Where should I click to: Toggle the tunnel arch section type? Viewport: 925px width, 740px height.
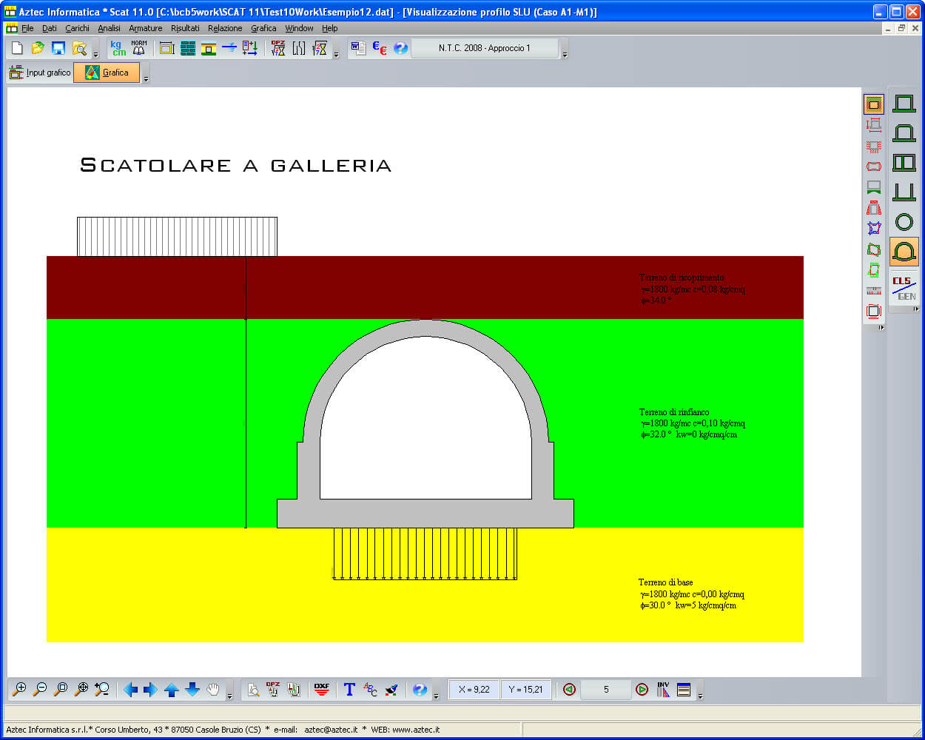coord(904,252)
